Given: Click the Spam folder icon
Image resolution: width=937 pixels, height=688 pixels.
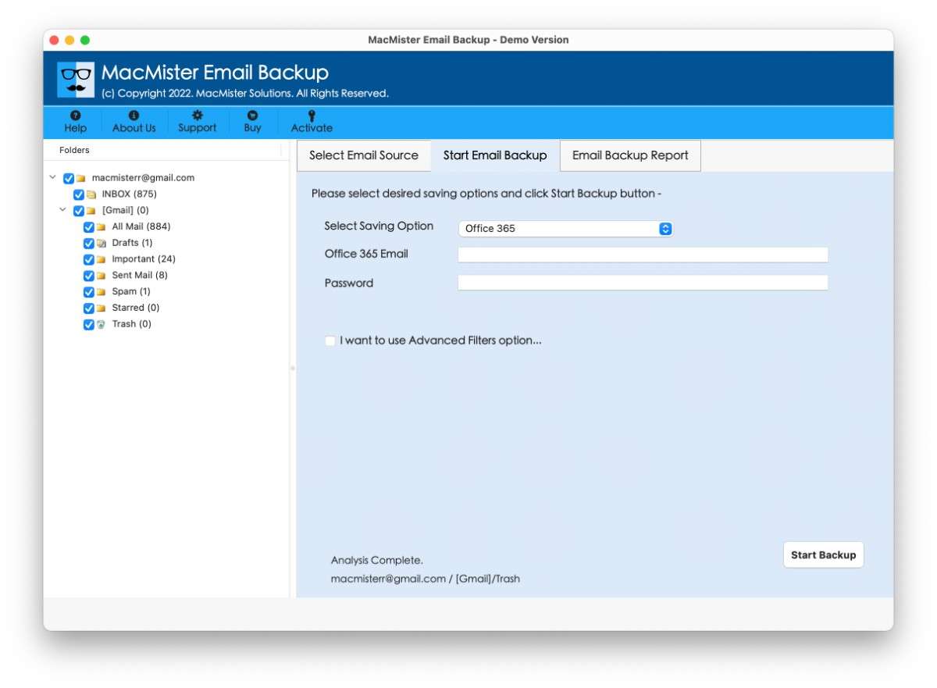Looking at the screenshot, I should coord(101,292).
